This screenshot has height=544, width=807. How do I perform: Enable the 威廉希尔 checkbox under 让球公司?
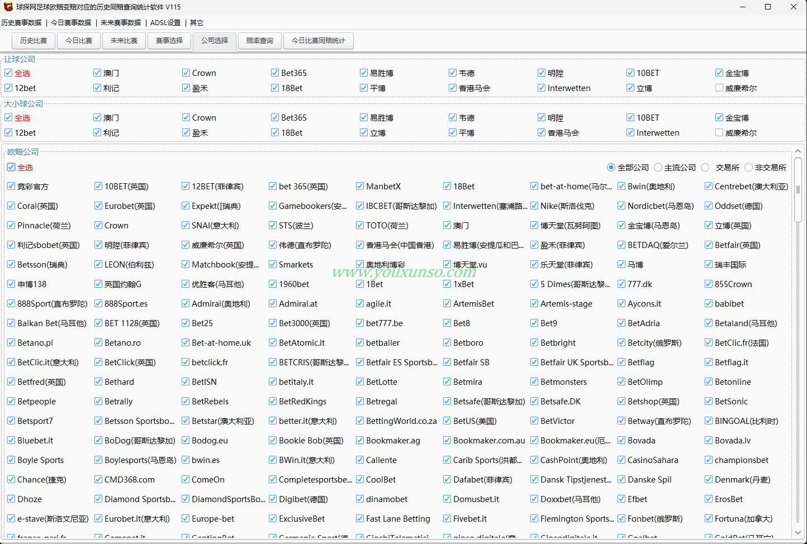[719, 88]
